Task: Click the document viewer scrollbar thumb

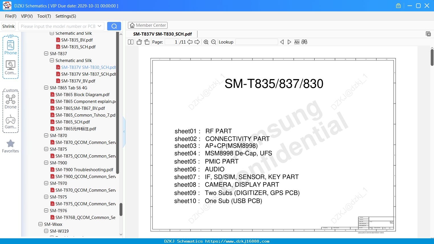Action: click(432, 58)
